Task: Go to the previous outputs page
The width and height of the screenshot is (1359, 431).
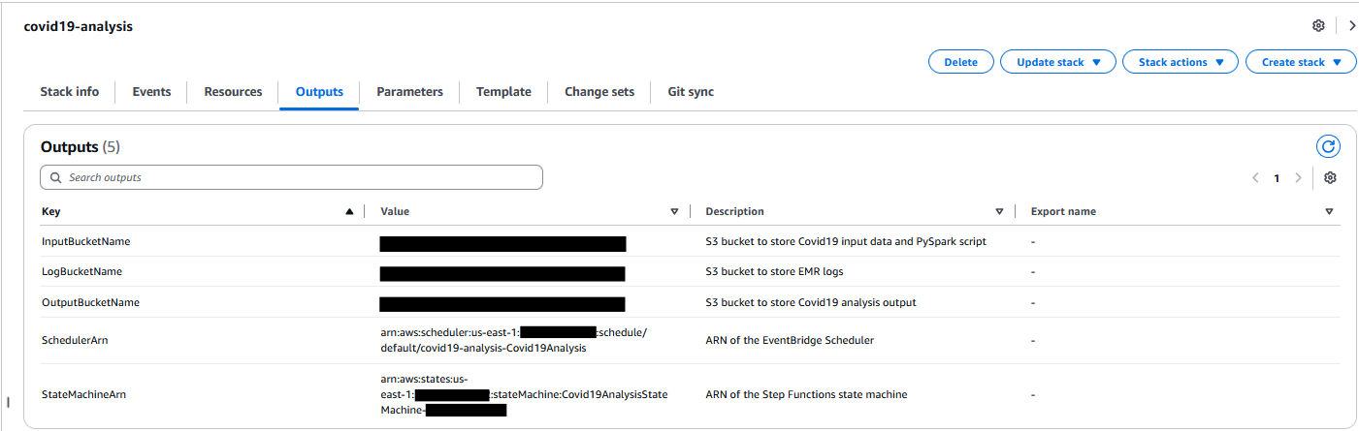Action: [1255, 178]
